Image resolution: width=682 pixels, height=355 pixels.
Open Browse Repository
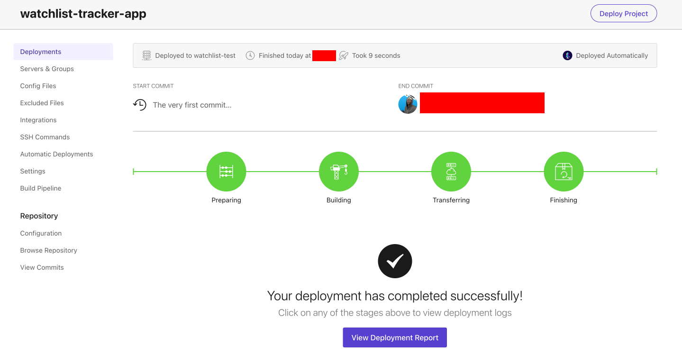48,250
